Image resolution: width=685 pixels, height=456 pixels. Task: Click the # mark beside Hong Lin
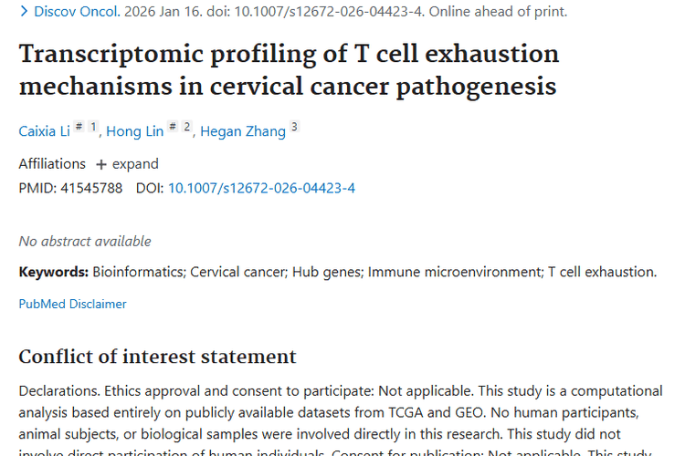point(174,127)
